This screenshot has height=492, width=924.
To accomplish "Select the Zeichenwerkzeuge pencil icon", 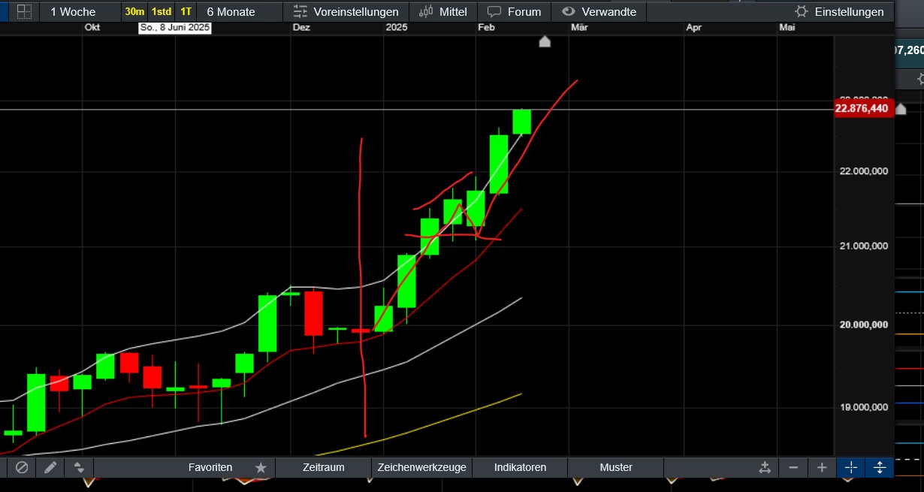I will (x=50, y=467).
